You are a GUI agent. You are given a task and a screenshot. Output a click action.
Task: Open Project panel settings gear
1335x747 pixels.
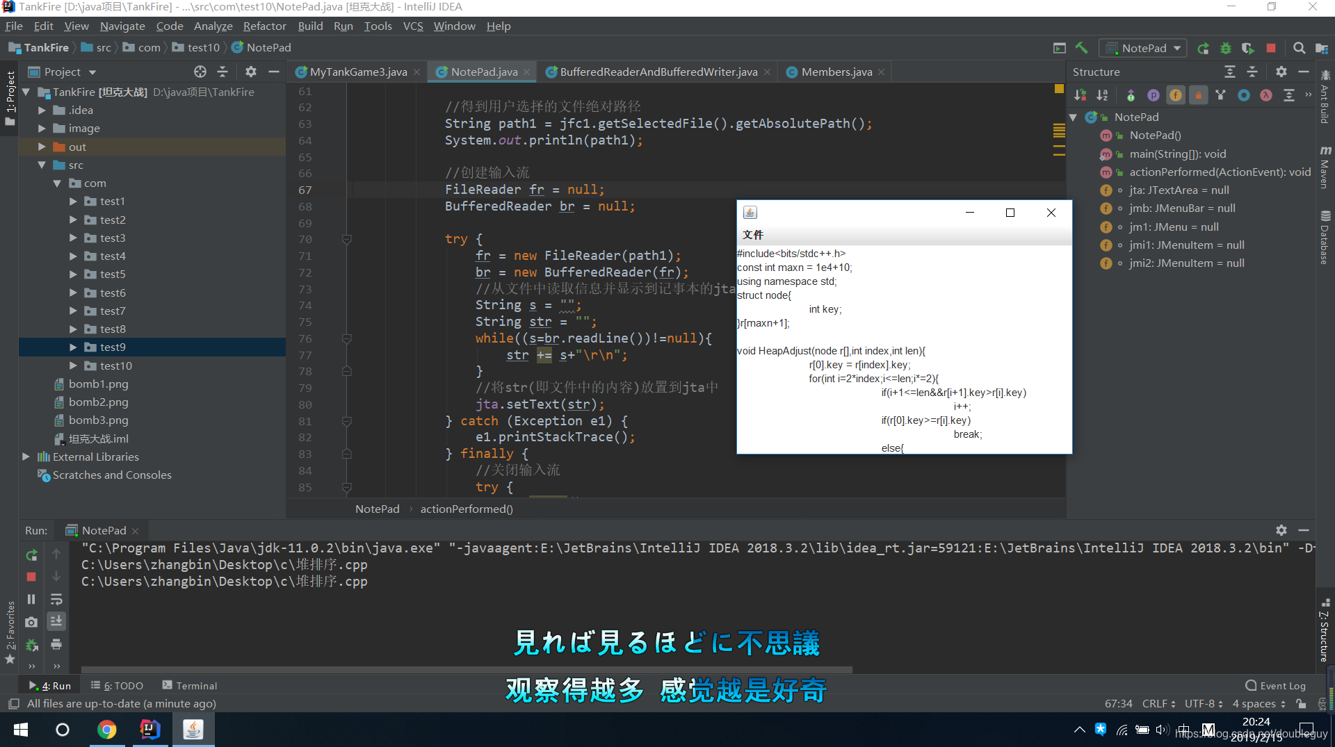coord(251,72)
